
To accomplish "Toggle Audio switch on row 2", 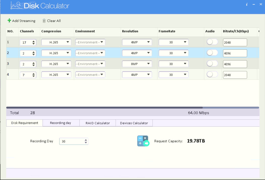I will 212,53.
